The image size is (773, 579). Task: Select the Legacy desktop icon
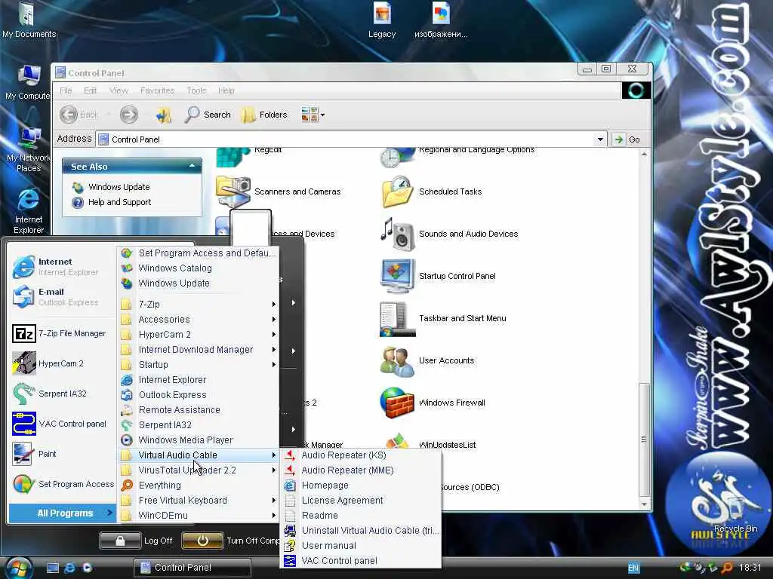click(382, 20)
